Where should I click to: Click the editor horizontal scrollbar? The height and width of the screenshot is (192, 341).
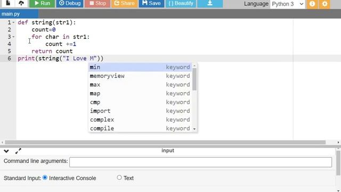[x=165, y=142]
